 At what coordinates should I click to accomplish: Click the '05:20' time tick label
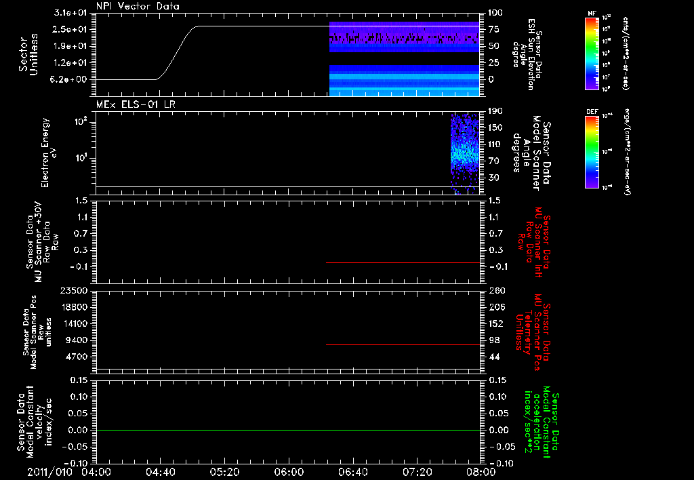(x=224, y=472)
